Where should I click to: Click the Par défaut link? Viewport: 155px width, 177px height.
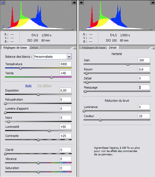44,85
